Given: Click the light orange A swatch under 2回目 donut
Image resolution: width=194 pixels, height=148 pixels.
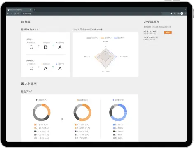Looking at the screenshot, I should 75,128.
